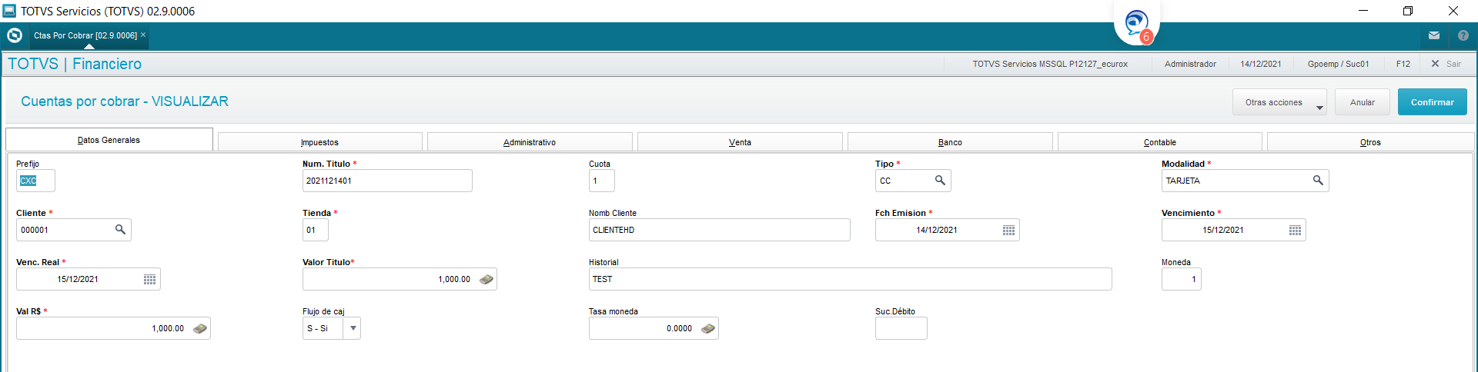Image resolution: width=1478 pixels, height=372 pixels.
Task: Click the date 14/12/2021 in header
Action: pyautogui.click(x=1260, y=64)
